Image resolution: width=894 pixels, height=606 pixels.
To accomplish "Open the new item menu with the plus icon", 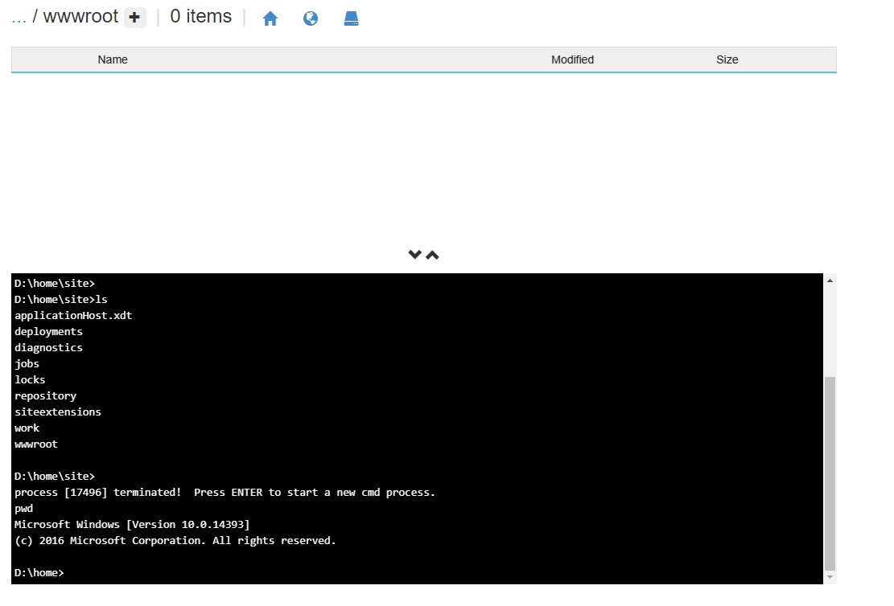I will pos(134,15).
